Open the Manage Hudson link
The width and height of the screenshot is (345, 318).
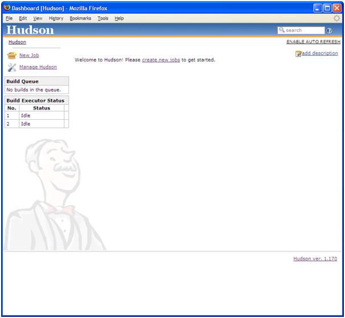click(38, 67)
